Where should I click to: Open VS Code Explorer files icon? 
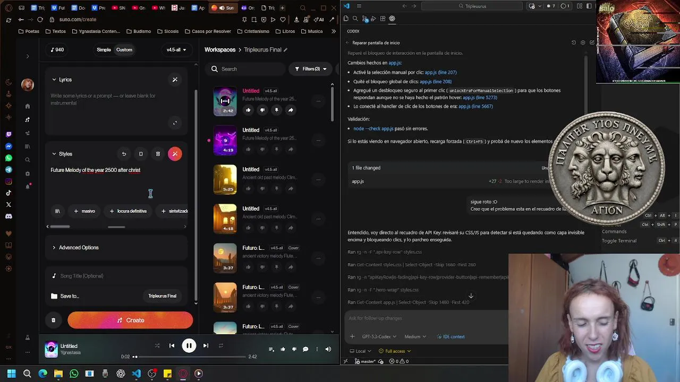pos(346,19)
